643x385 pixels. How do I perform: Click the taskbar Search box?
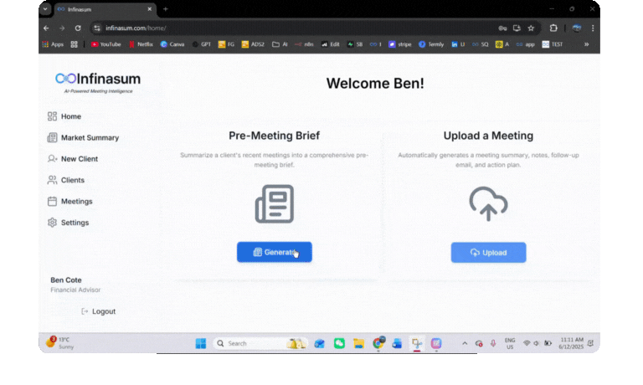[x=260, y=344]
